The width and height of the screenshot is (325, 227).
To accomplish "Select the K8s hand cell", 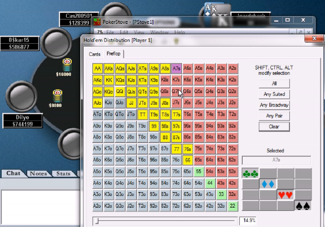I will tap(165, 80).
